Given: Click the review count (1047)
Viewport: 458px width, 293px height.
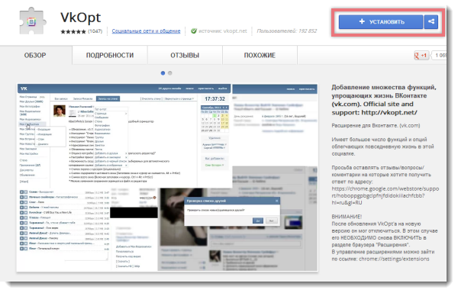Looking at the screenshot, I should (x=95, y=31).
